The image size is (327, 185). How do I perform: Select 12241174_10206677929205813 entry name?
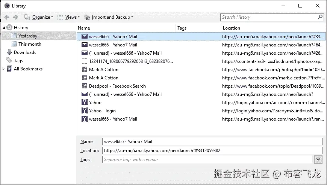point(131,61)
